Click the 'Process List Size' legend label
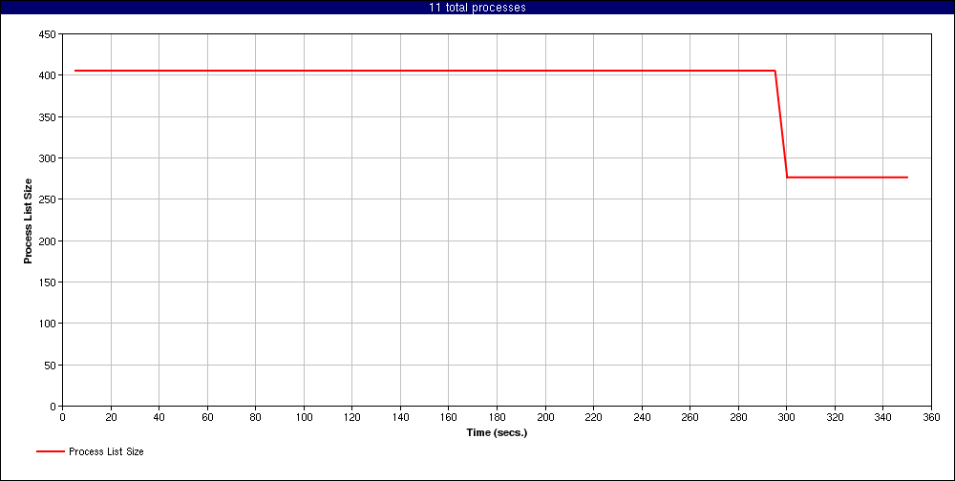The image size is (955, 481). click(x=107, y=451)
